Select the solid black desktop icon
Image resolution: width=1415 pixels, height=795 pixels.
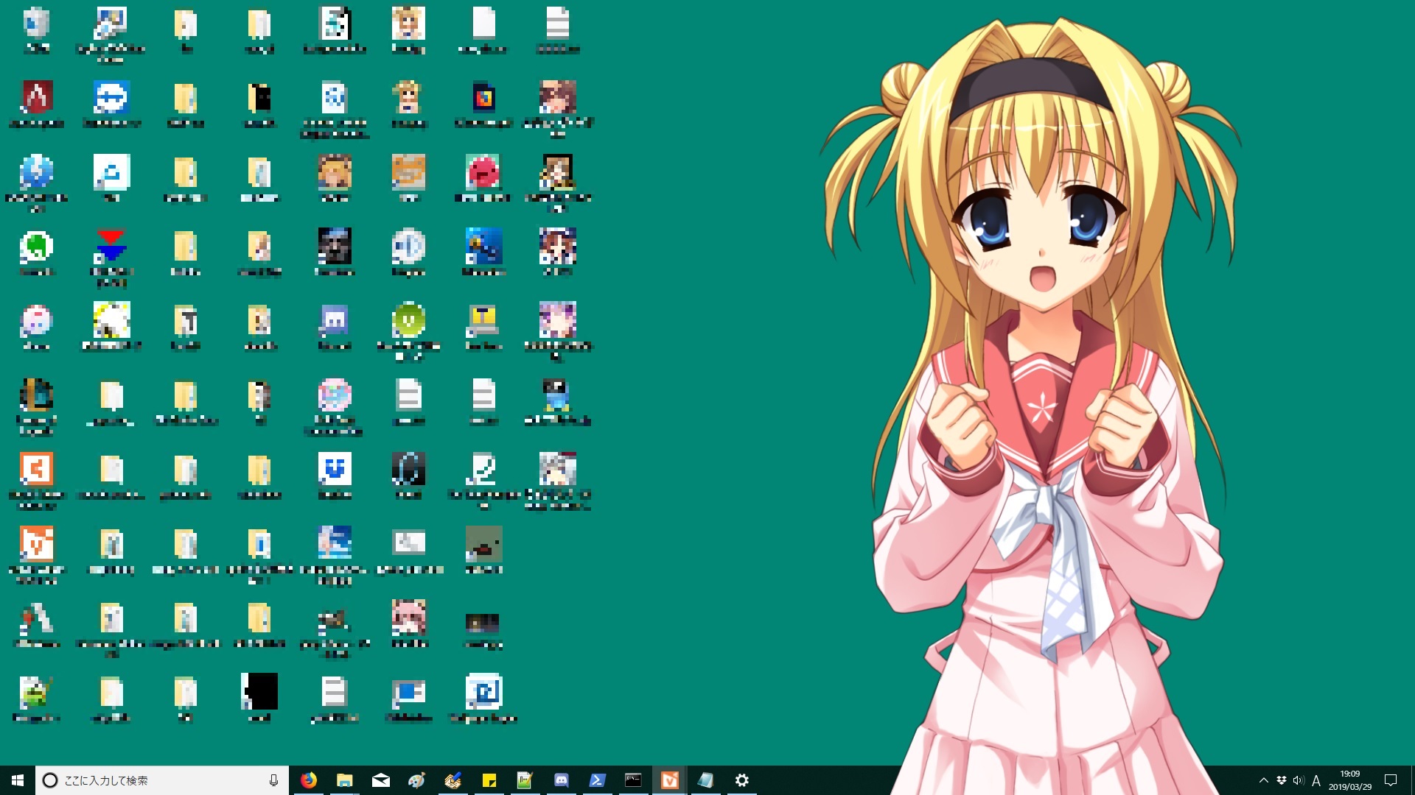pyautogui.click(x=260, y=699)
